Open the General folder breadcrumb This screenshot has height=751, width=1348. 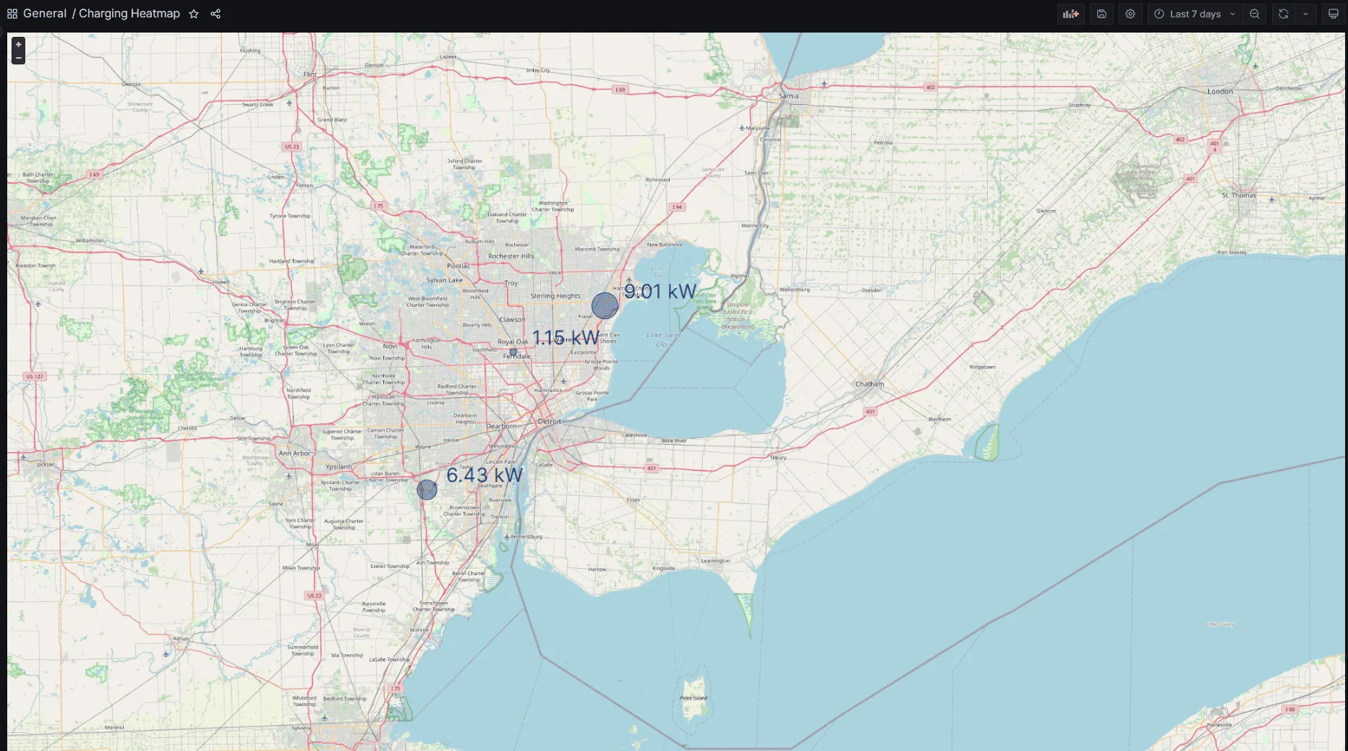(45, 14)
